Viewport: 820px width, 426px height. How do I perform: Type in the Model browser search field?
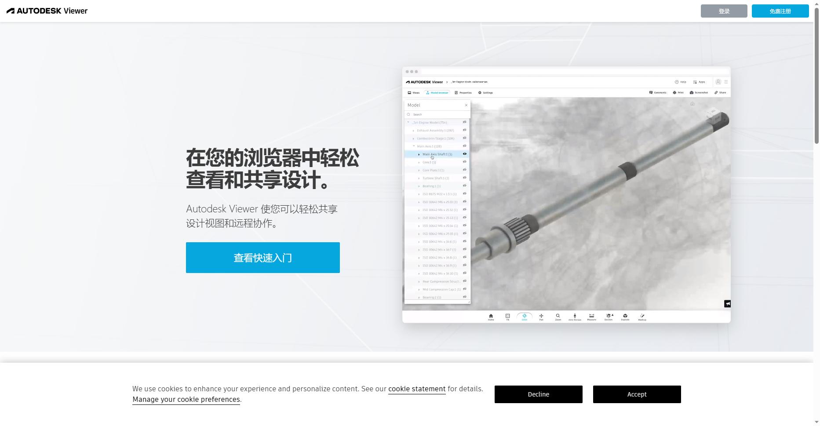click(x=435, y=114)
